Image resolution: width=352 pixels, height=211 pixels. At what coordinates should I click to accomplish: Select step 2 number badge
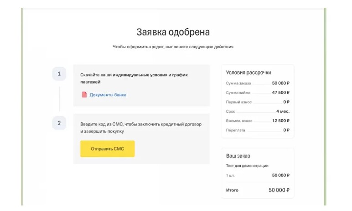click(x=59, y=123)
